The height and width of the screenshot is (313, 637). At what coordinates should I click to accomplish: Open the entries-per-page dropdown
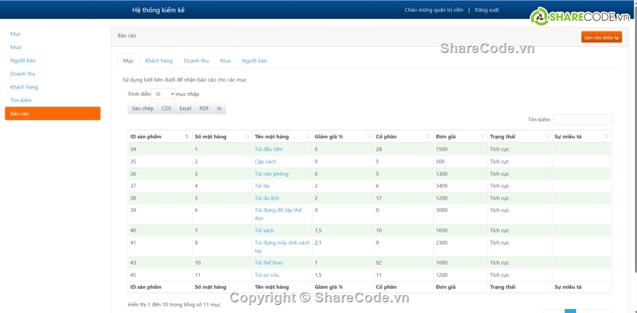point(163,95)
